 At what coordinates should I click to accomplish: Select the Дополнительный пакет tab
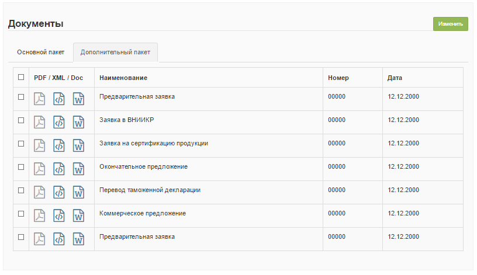(115, 52)
